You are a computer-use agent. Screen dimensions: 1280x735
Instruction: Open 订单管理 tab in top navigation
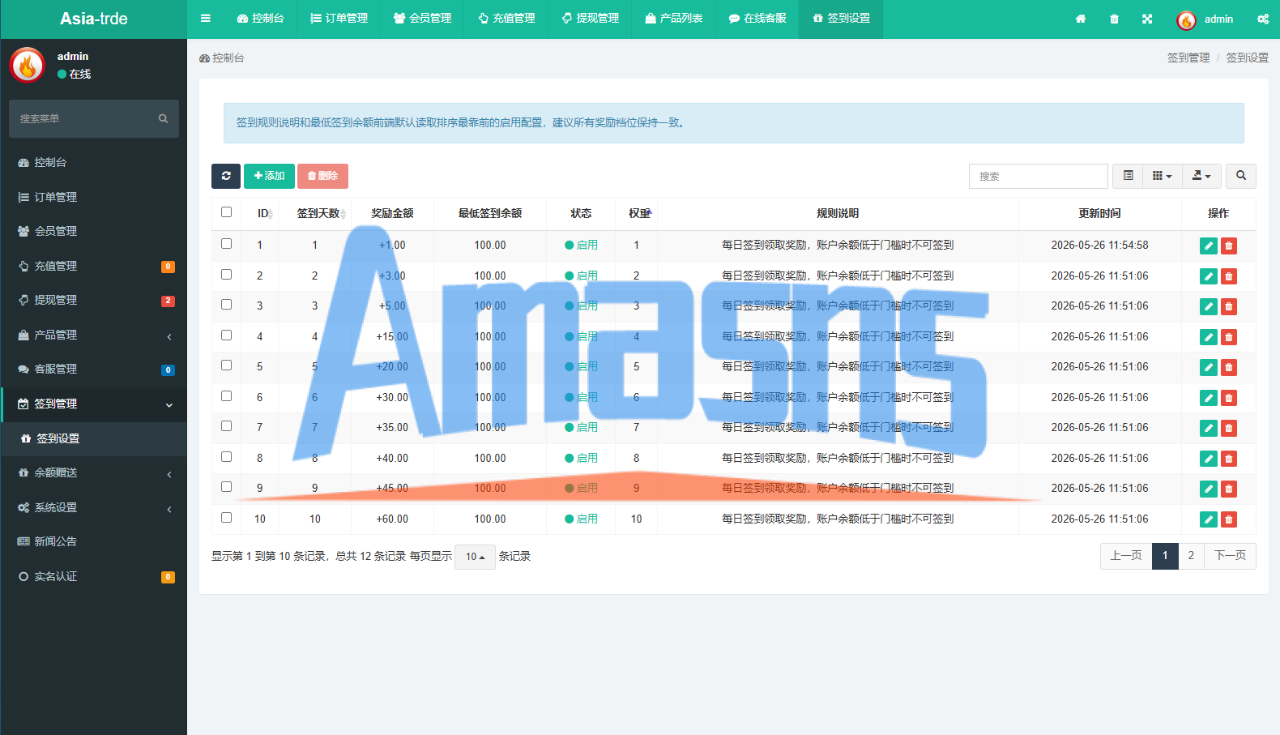coord(339,18)
